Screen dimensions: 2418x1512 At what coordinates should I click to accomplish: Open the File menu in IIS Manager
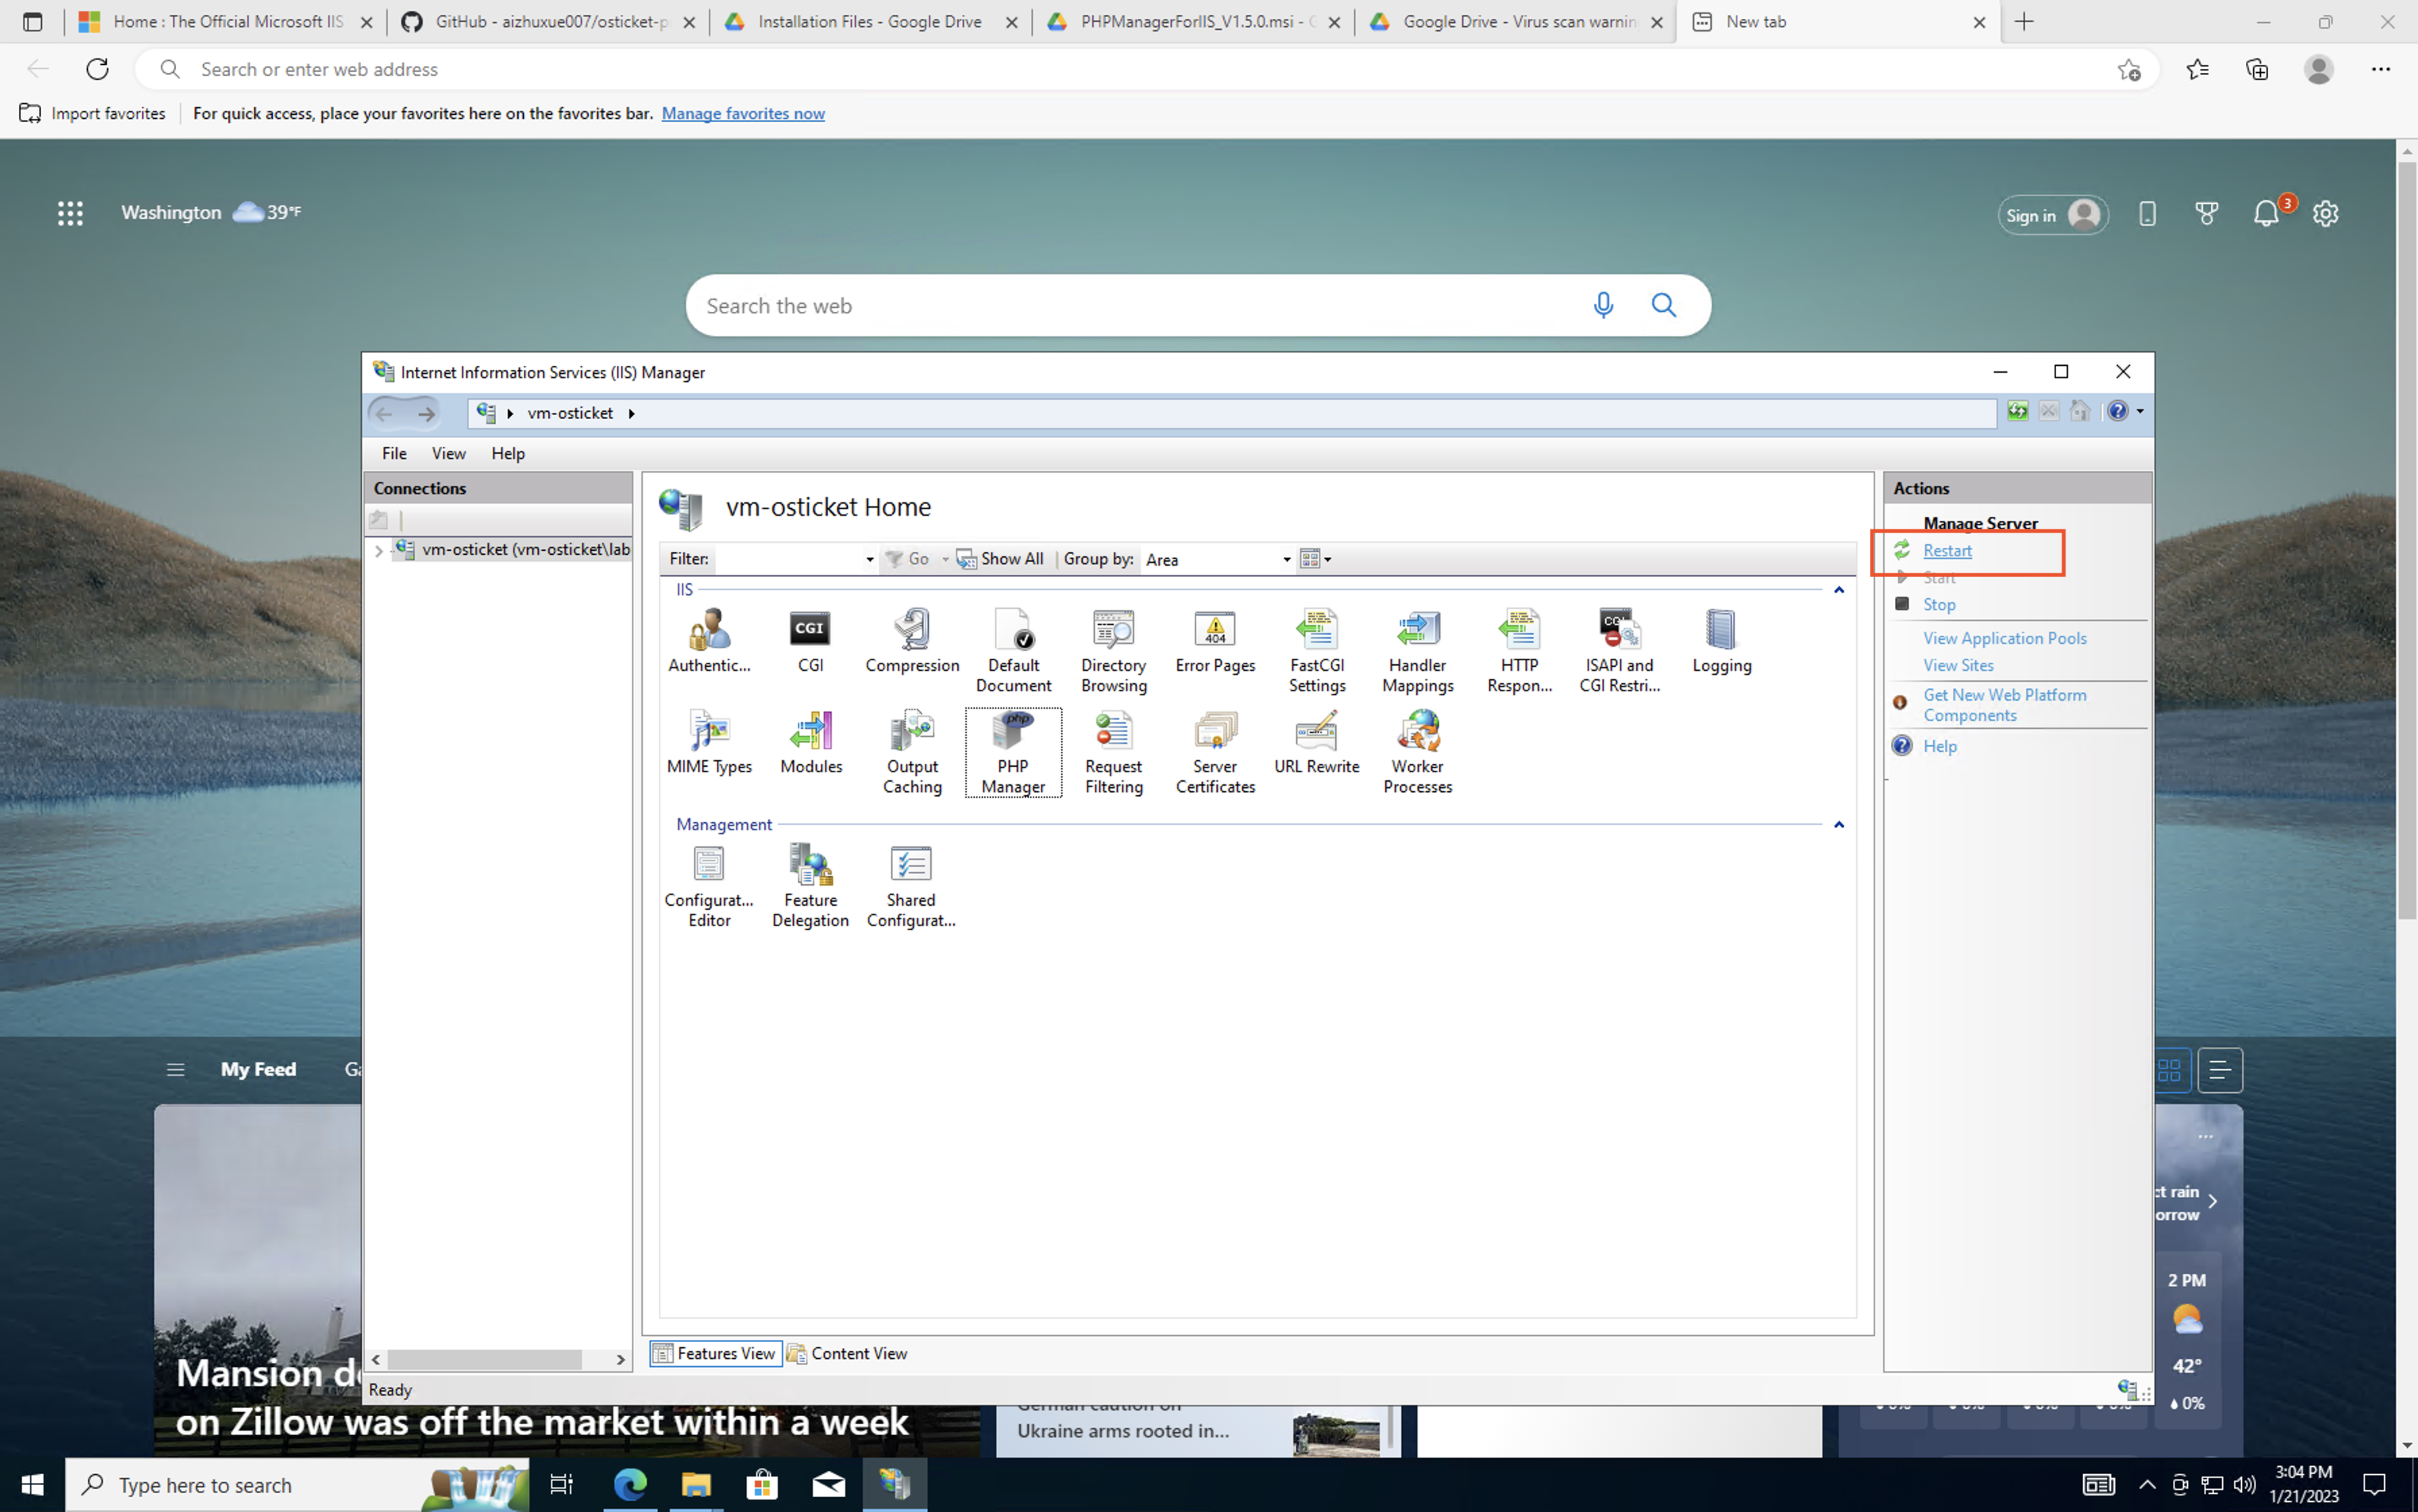(x=394, y=453)
